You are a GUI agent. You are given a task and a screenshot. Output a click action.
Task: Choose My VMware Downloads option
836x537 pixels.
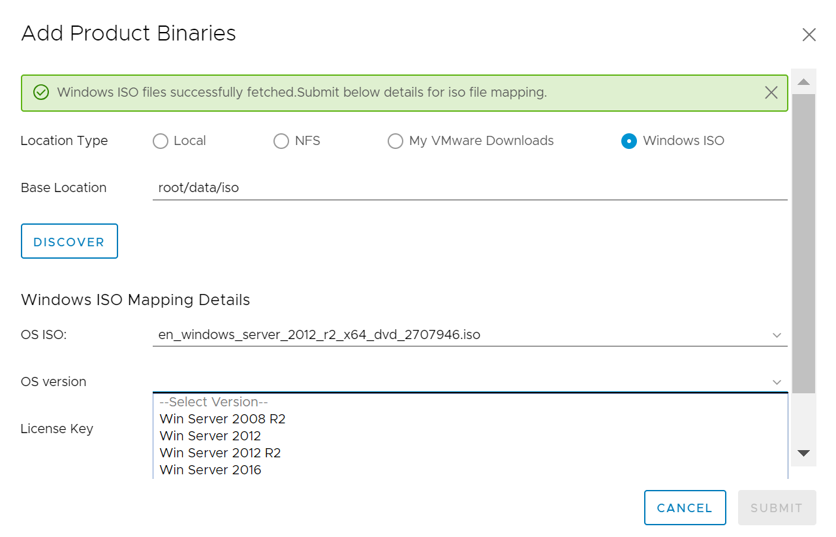pyautogui.click(x=395, y=141)
